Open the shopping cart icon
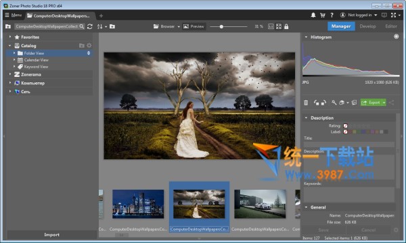Screen dimensions: 406x243 tap(322, 16)
